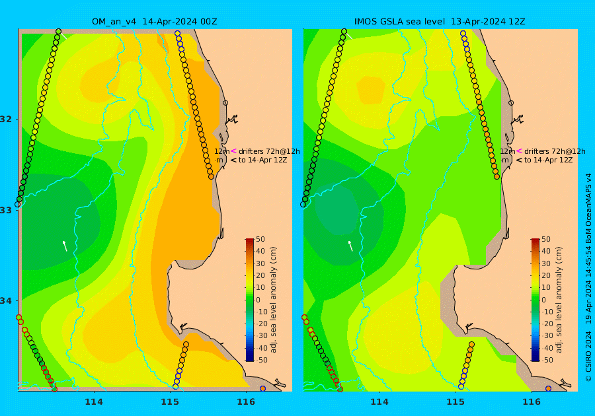Screen dimensions: 595x416
Task: Click the orange circle marker below longitude 116 in OM_an_v4 panel
Action: pyautogui.click(x=262, y=389)
